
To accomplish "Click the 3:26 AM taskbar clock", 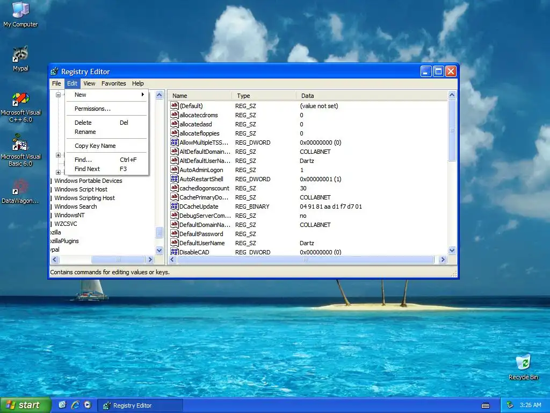I will (530, 405).
